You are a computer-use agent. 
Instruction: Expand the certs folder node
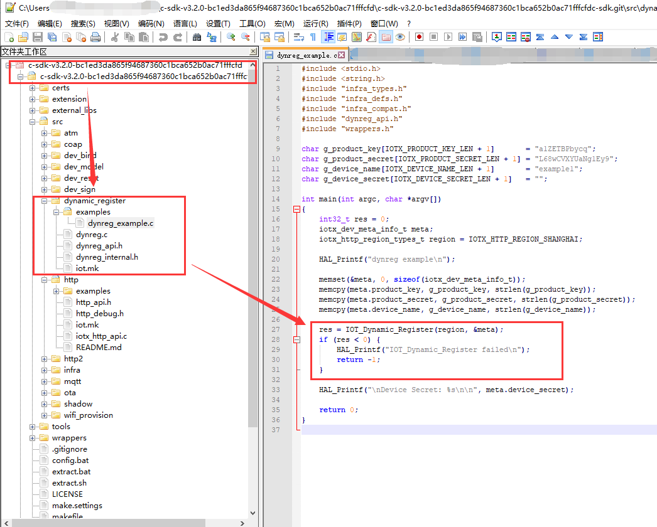32,88
